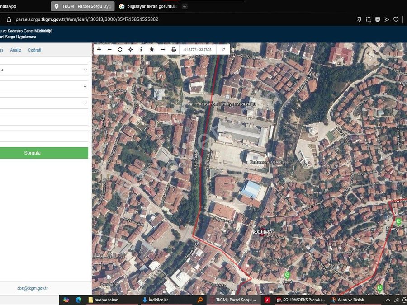The image size is (407, 305).
Task: Open the second dropdown in the query panel
Action: (44, 86)
